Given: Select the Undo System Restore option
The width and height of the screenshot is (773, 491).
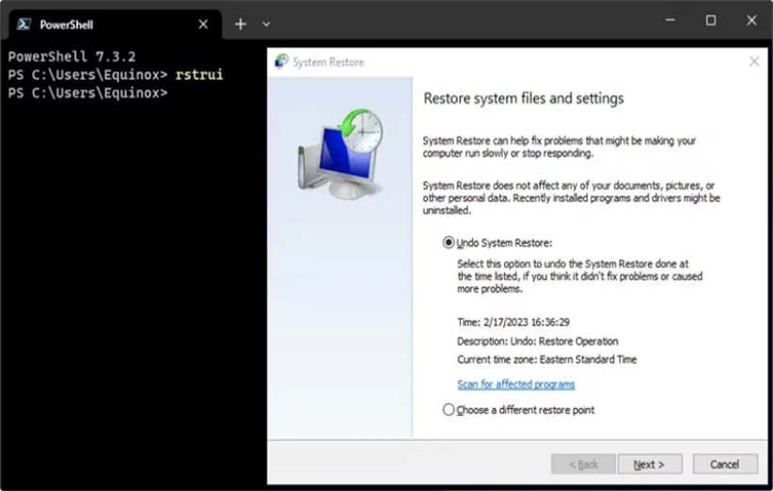Looking at the screenshot, I should 449,243.
